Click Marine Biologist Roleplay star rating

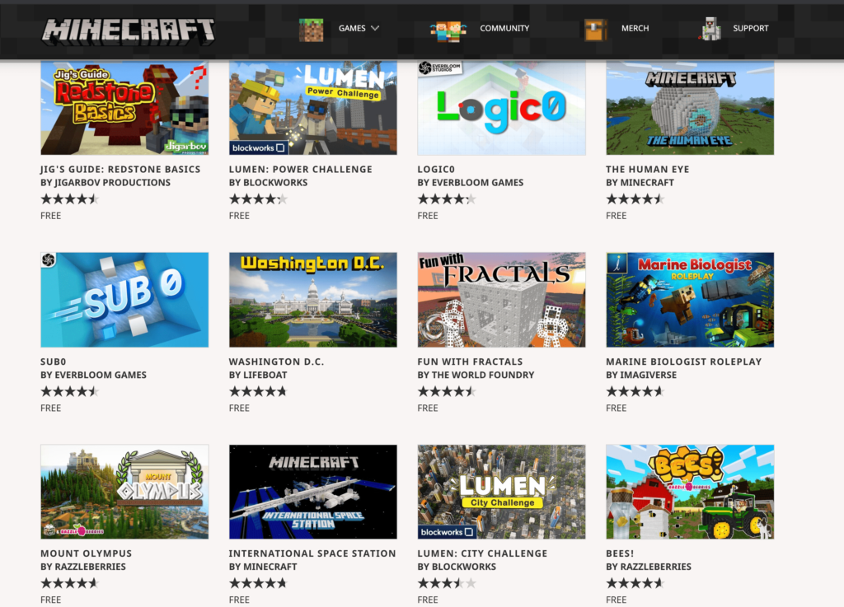[x=635, y=391]
